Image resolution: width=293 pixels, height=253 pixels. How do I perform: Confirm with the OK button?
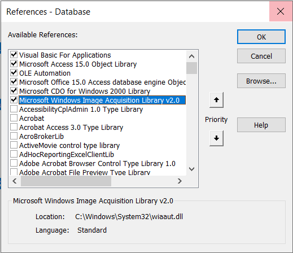(261, 37)
